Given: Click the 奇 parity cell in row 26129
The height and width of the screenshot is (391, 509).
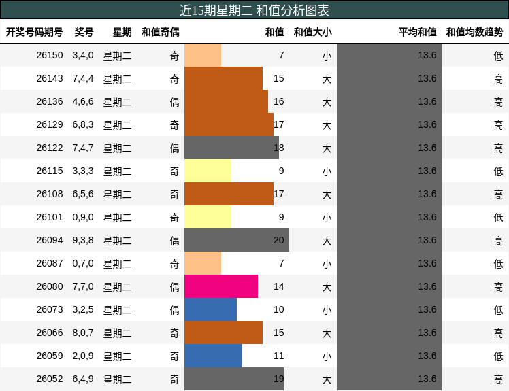Looking at the screenshot, I should point(174,125).
